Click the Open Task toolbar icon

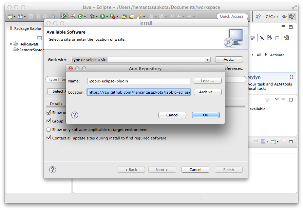pos(132,16)
